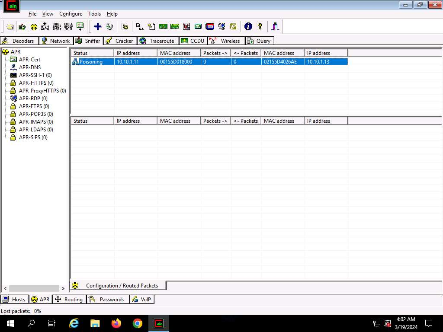Toggle the Start/Stop Sniffer toolbar button
Viewport: 443px width, 332px height.
22,26
